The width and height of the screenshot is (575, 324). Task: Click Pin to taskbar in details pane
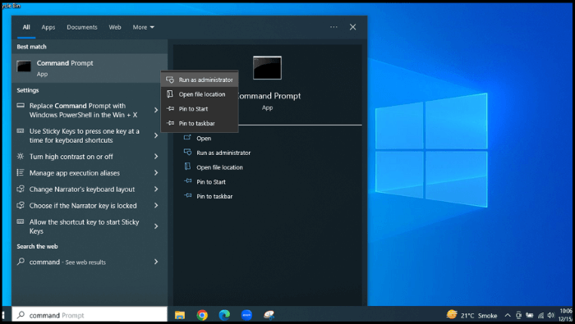[214, 196]
